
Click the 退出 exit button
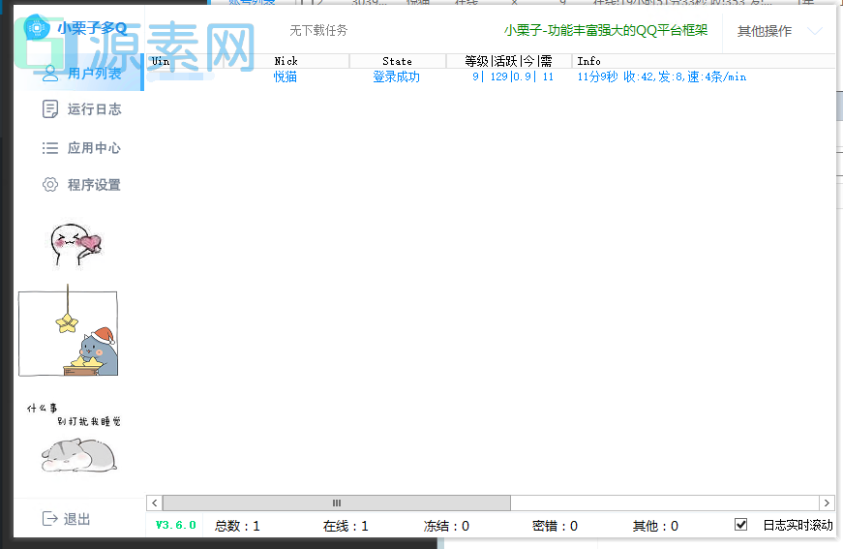coord(66,518)
